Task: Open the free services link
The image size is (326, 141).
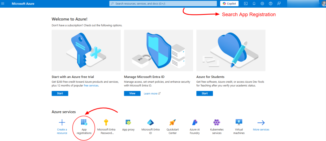Action: (x=91, y=86)
